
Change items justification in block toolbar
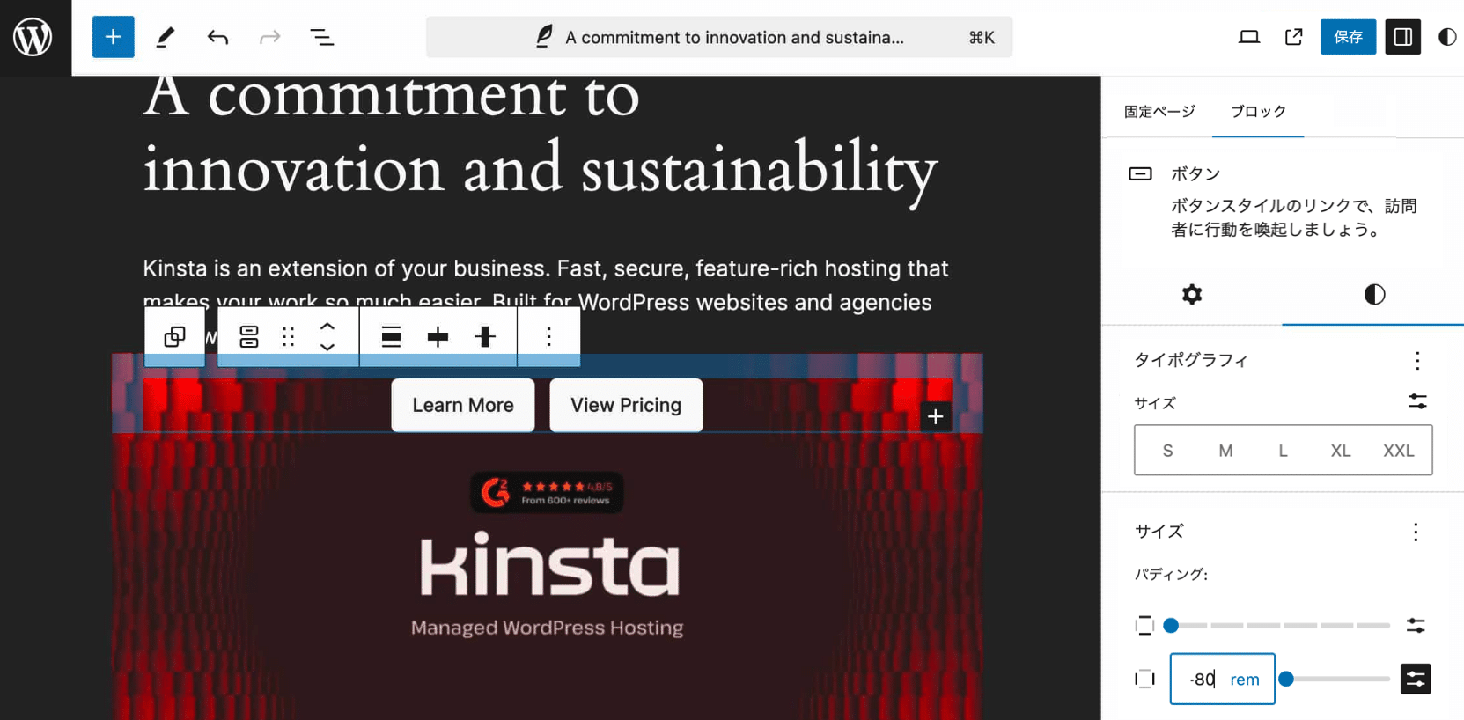pyautogui.click(x=438, y=336)
